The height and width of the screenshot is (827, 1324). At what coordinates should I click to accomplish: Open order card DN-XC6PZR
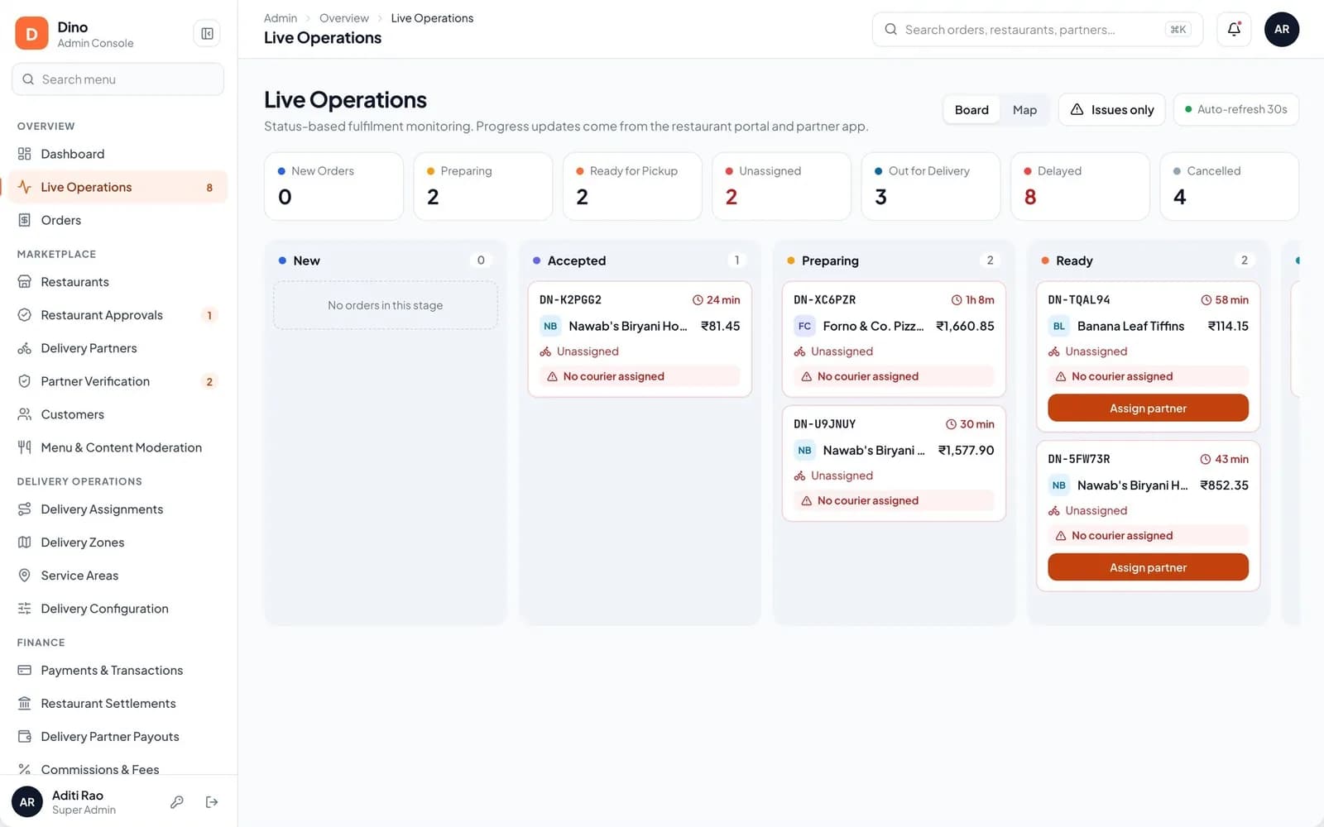[894, 339]
